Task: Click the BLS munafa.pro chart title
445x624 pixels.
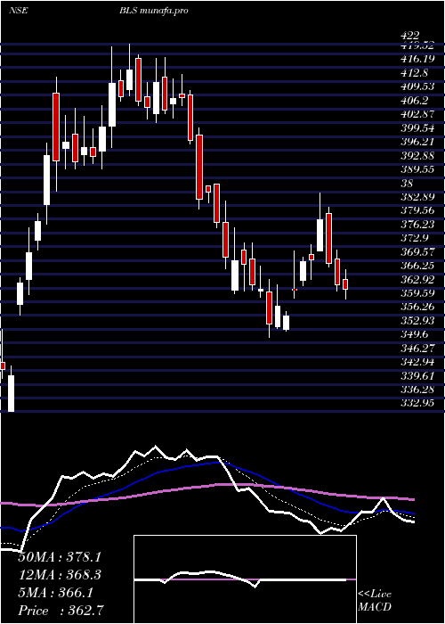Action: (x=153, y=11)
